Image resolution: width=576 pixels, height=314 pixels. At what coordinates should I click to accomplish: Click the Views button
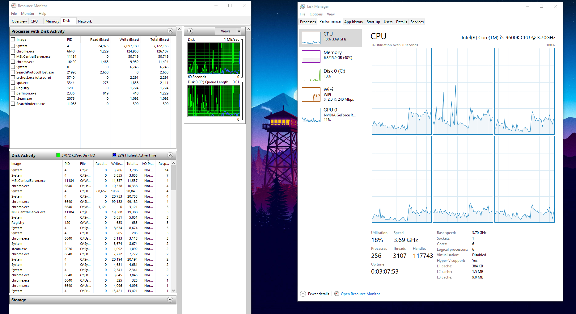pyautogui.click(x=226, y=31)
